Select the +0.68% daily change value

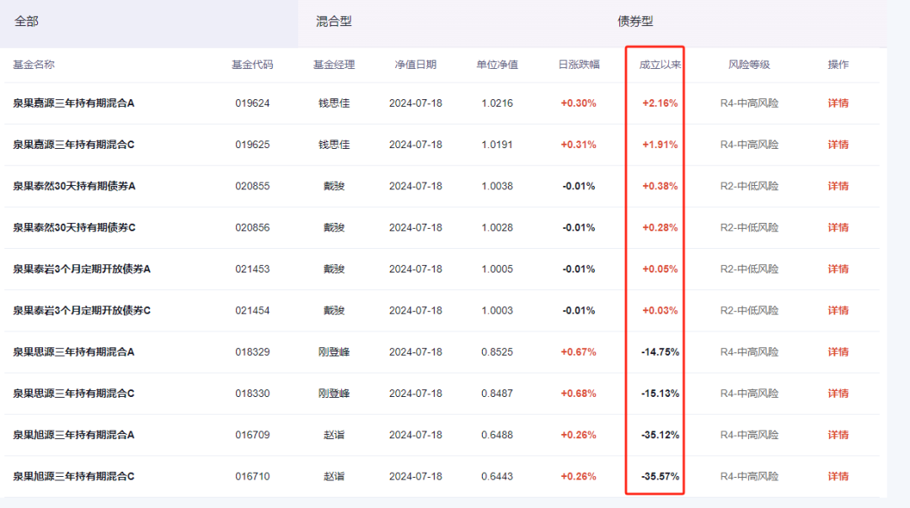click(579, 394)
